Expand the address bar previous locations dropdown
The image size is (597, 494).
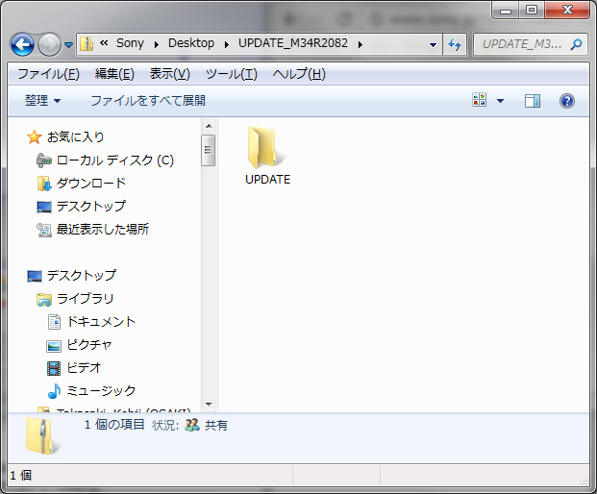pyautogui.click(x=434, y=44)
